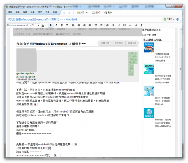Click the grey 回覆文章 pill button
Viewport: 188px width, 163px height.
tap(132, 43)
